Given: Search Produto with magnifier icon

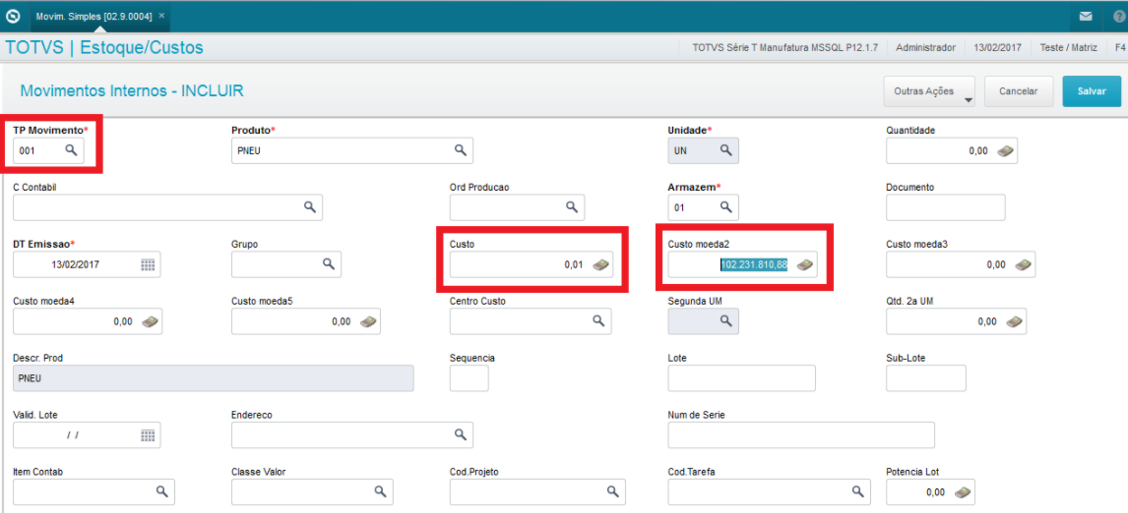Looking at the screenshot, I should click(460, 150).
